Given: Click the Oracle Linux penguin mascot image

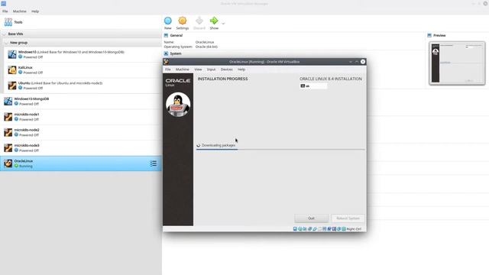Looking at the screenshot, I should pyautogui.click(x=178, y=105).
